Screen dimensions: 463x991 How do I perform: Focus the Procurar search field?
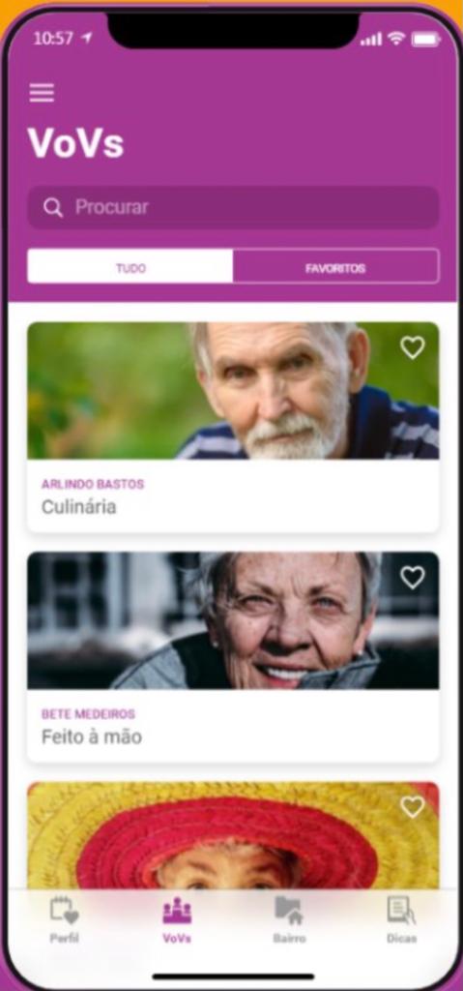click(x=233, y=207)
